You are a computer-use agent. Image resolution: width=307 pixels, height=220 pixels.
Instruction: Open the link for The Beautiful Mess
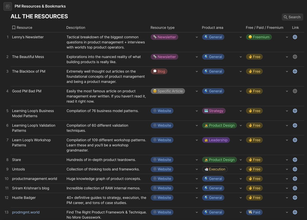tap(295, 57)
